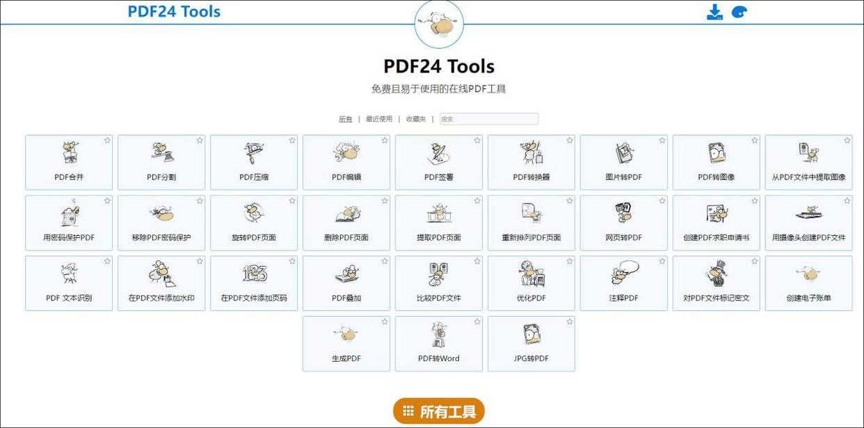Toggle favorite star on 用密码保护PDF
Image resolution: width=864 pixels, height=428 pixels.
pos(107,201)
